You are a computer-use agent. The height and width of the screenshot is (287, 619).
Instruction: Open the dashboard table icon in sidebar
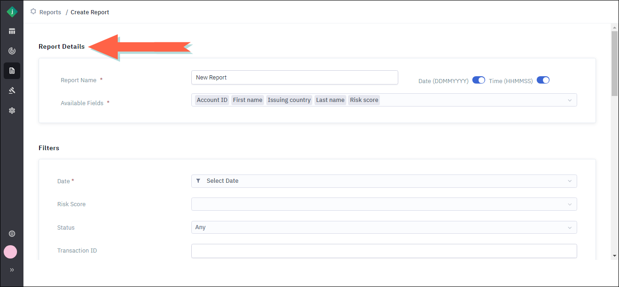tap(12, 31)
